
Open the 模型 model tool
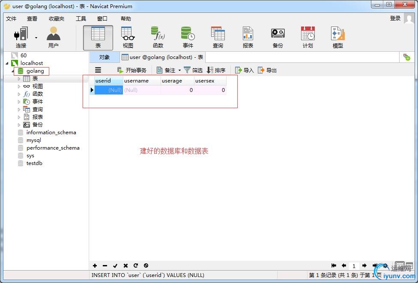[x=338, y=38]
